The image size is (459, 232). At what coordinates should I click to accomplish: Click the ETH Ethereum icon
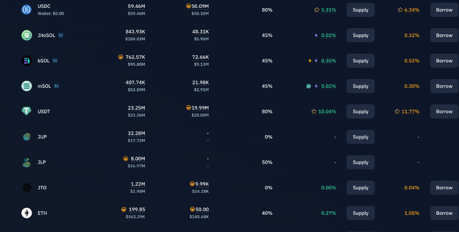coord(27,213)
